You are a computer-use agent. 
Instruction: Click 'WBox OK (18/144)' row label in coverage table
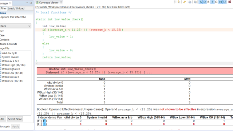point(51,99)
